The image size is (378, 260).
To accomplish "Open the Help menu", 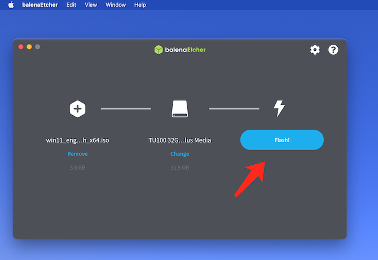I will pos(140,5).
